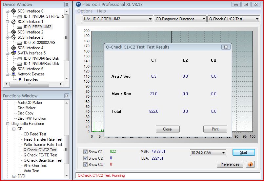Select Disc Copy function
The image size is (264, 181).
pyautogui.click(x=26, y=113)
